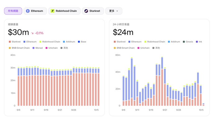
Task: Toggle Ethereum legend in 24 小時交易量 chart
Action: coord(135,42)
